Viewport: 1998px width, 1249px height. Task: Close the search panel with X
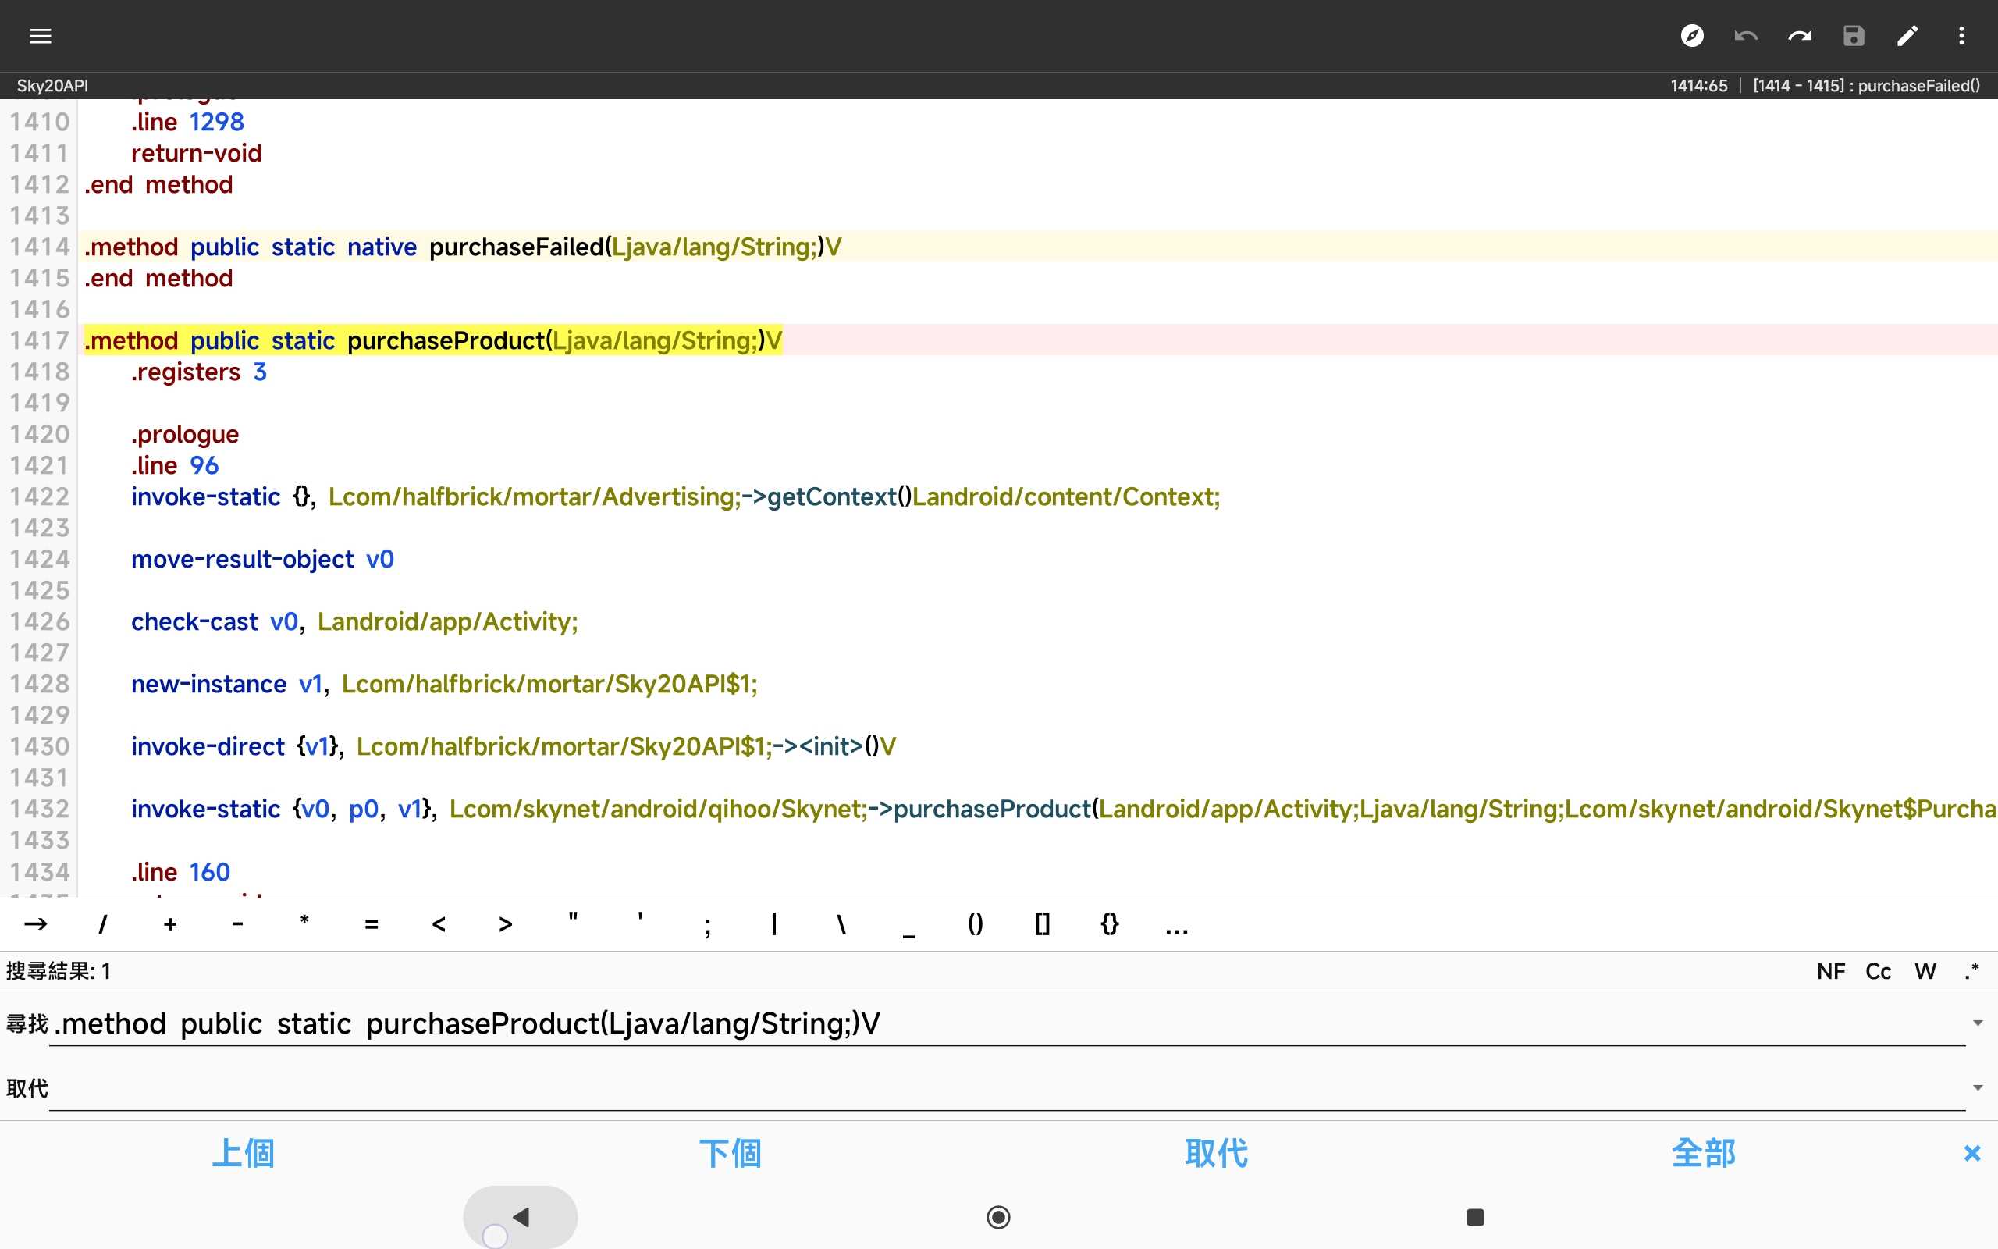(x=1971, y=1153)
